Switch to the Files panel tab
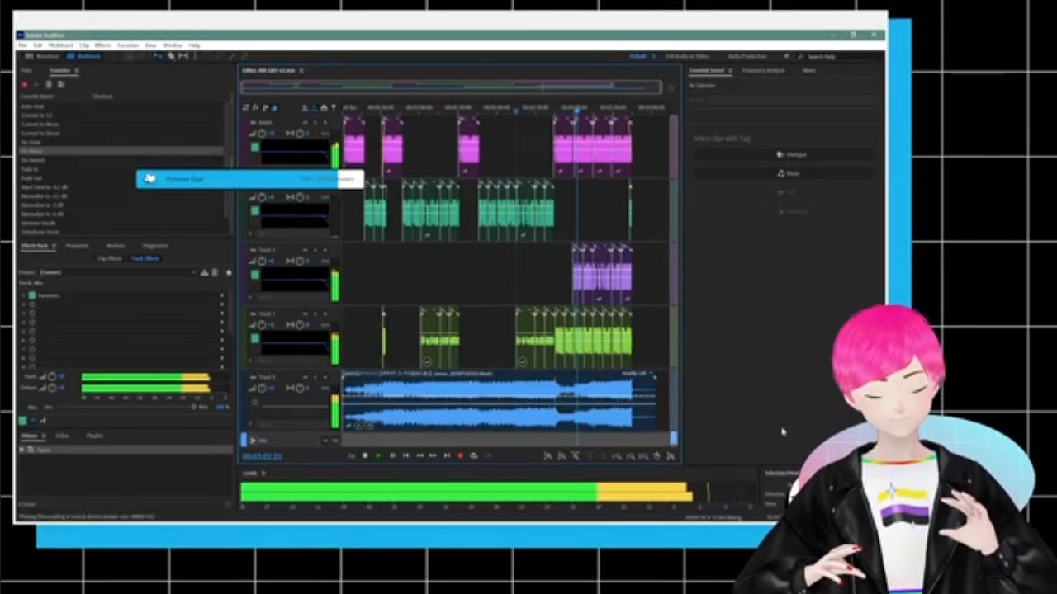Image resolution: width=1057 pixels, height=594 pixels. pyautogui.click(x=26, y=71)
